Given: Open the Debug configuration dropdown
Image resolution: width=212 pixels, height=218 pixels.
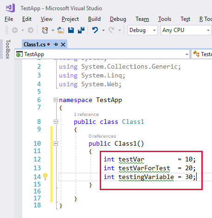Looking at the screenshot, I should [x=142, y=30].
